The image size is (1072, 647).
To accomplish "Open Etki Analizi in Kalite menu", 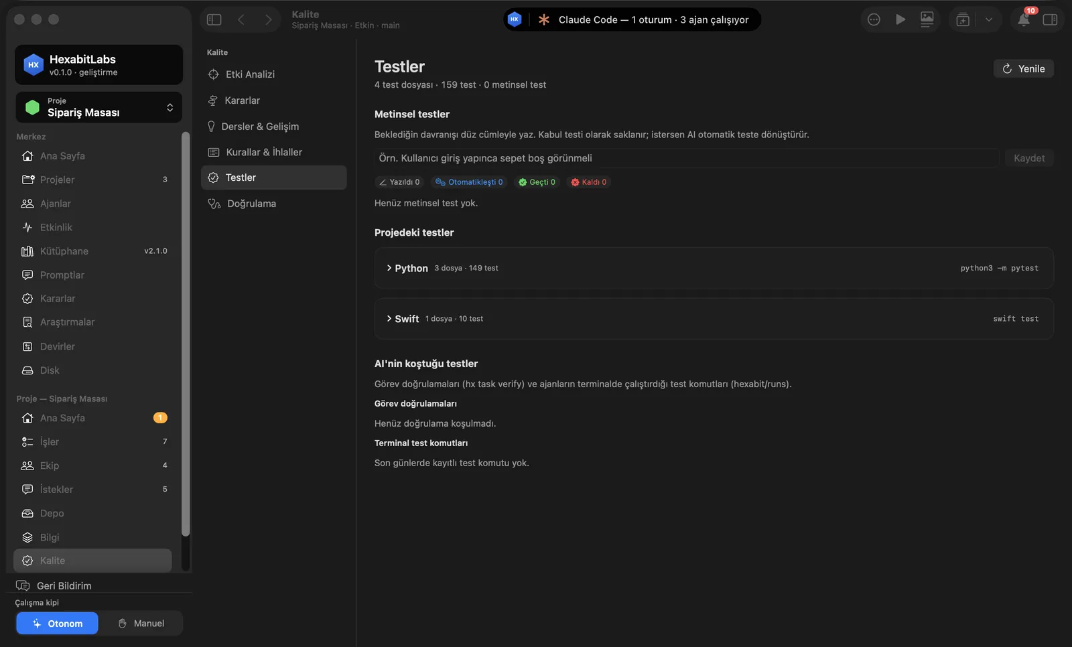I will (274, 74).
